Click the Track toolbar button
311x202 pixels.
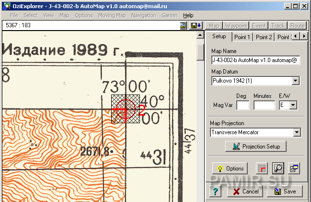point(278,26)
